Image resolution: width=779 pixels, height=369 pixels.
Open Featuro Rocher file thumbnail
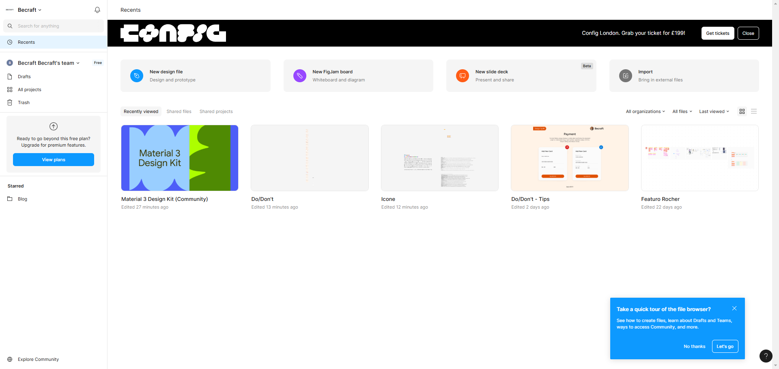(x=700, y=158)
